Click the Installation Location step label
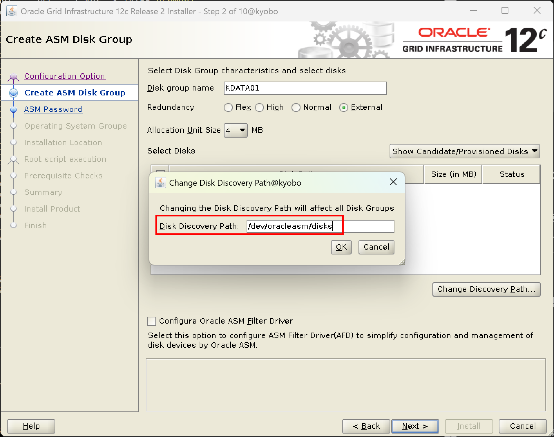This screenshot has width=554, height=437. pos(63,142)
